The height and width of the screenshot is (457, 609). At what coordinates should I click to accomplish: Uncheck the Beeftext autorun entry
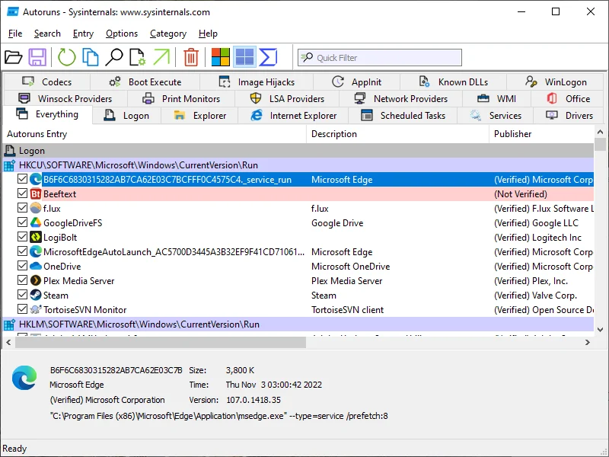click(x=23, y=193)
